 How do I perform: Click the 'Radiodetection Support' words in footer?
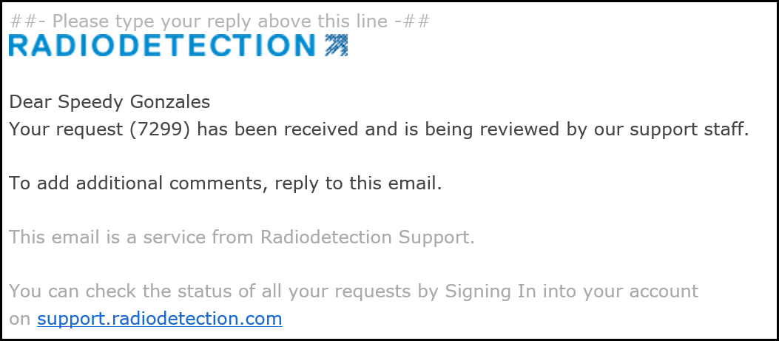point(367,237)
